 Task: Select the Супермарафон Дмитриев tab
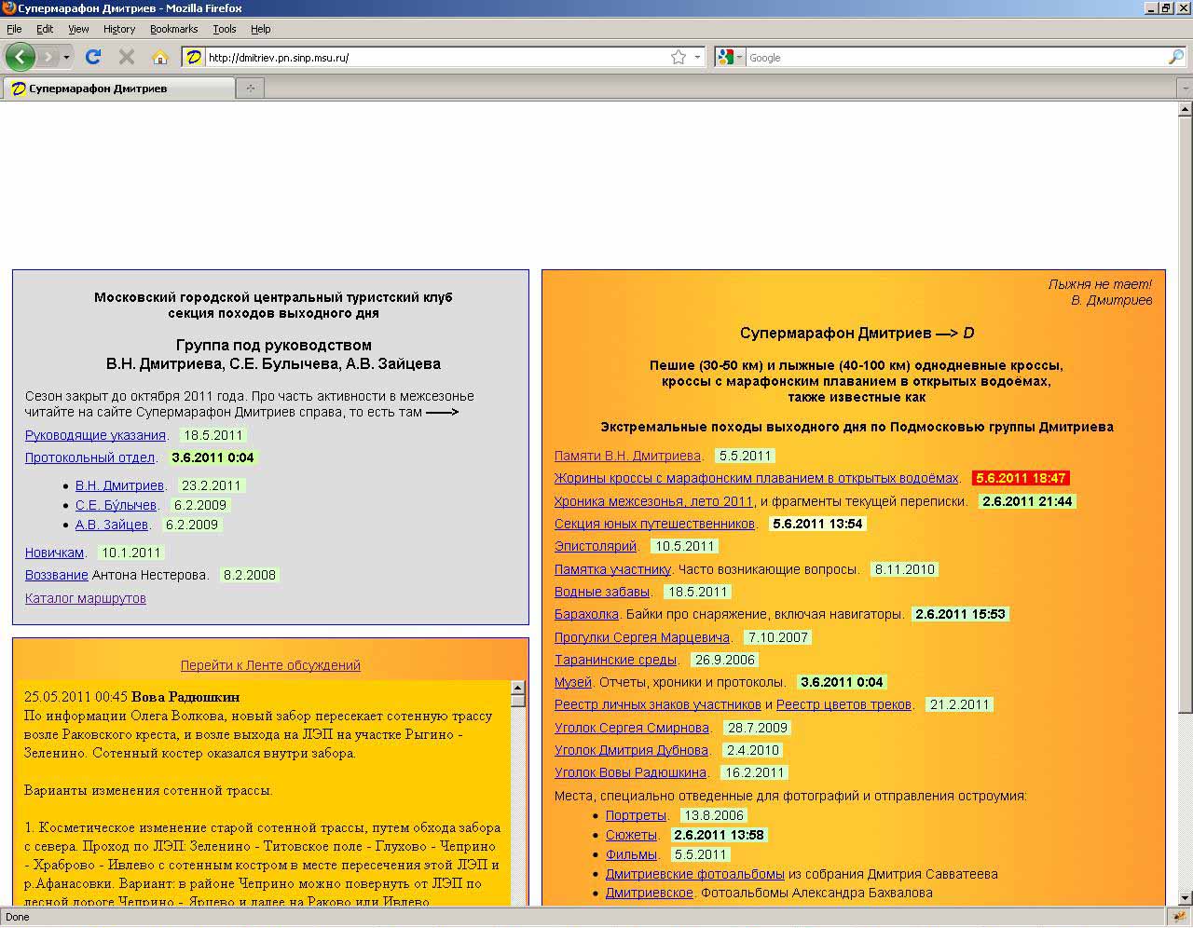[x=118, y=89]
